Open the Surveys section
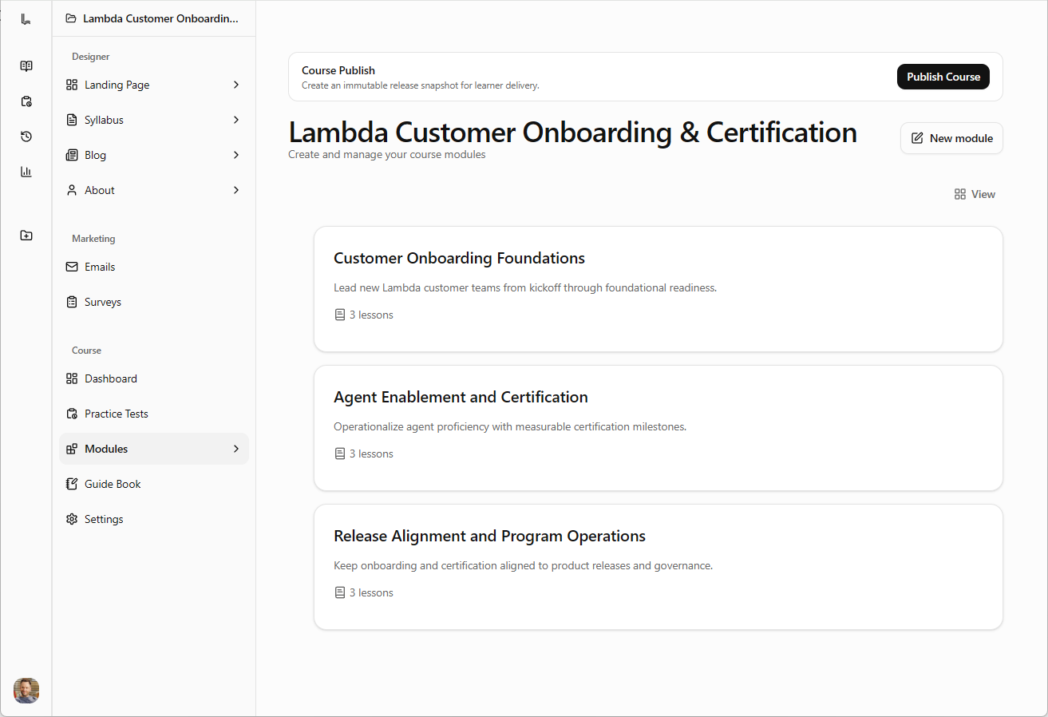This screenshot has height=717, width=1048. pyautogui.click(x=102, y=301)
